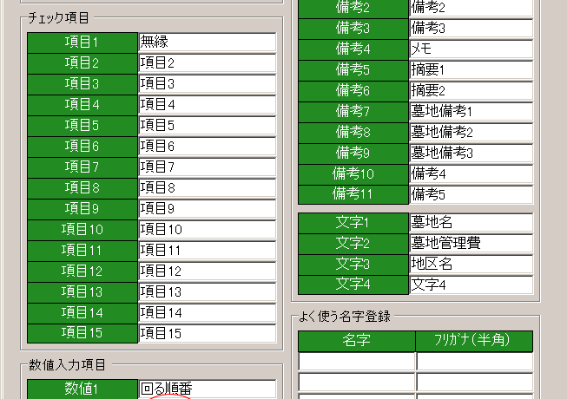Screen dimensions: 567x399
Task: Focus the 項目9 input box
Action: [208, 209]
